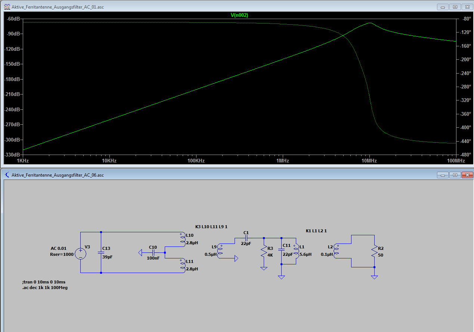The image size is (474, 332).
Task: Click the -80° phase axis label
Action: (468, 19)
